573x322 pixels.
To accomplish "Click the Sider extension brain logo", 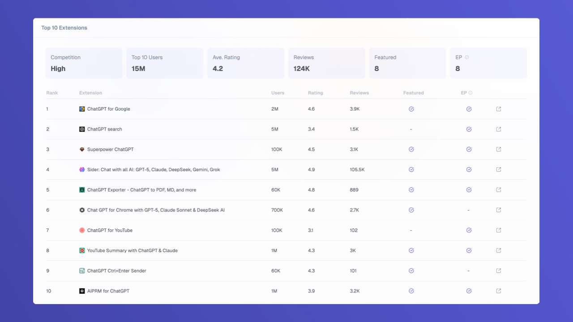I will point(82,169).
